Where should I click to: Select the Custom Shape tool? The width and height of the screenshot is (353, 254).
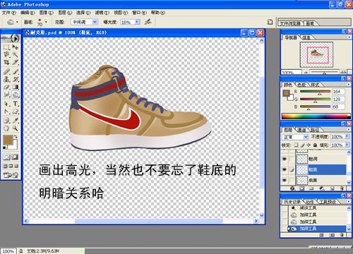click(16, 111)
